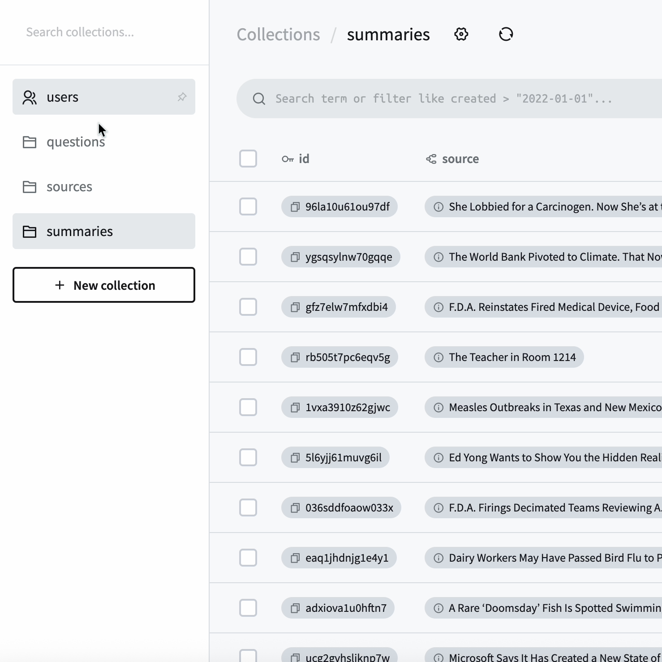Go to Collections breadcrumb link
662x662 pixels.
point(278,34)
